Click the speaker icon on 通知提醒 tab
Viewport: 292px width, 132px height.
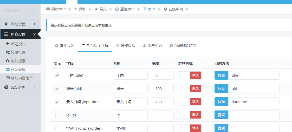[x=117, y=46]
